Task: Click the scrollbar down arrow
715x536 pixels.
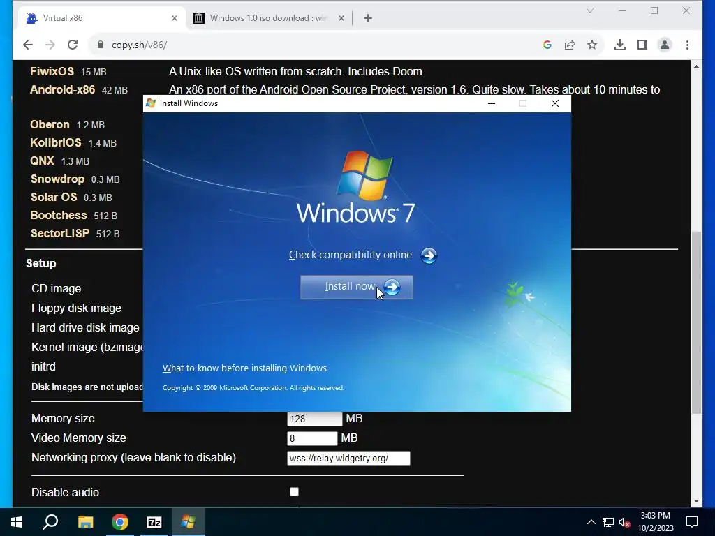Action: (696, 501)
